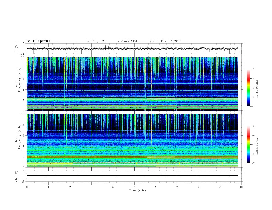Screen dimensions: 272x210
Task: Select the date text "Feb. 4, 2023"
Action: tap(96, 41)
